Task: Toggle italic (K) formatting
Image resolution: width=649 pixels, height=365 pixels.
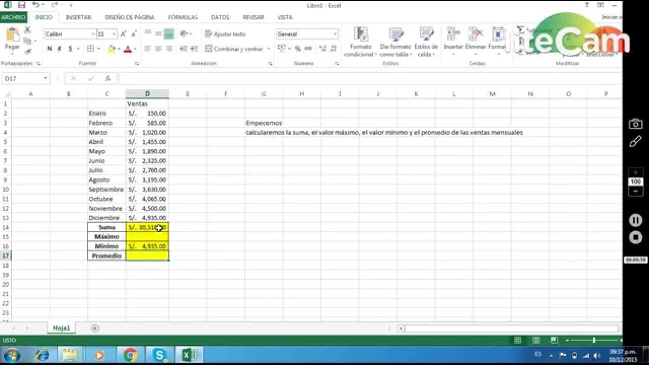Action: pyautogui.click(x=59, y=49)
